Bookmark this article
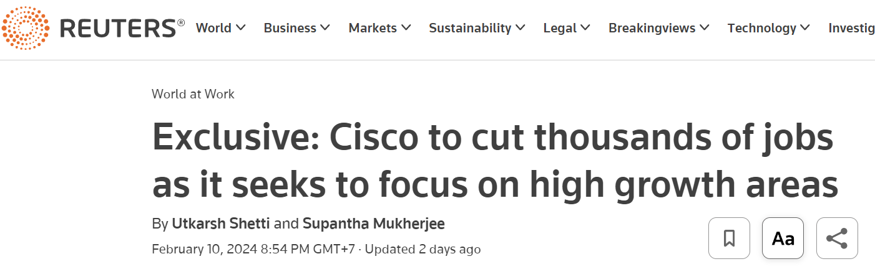 pos(729,238)
